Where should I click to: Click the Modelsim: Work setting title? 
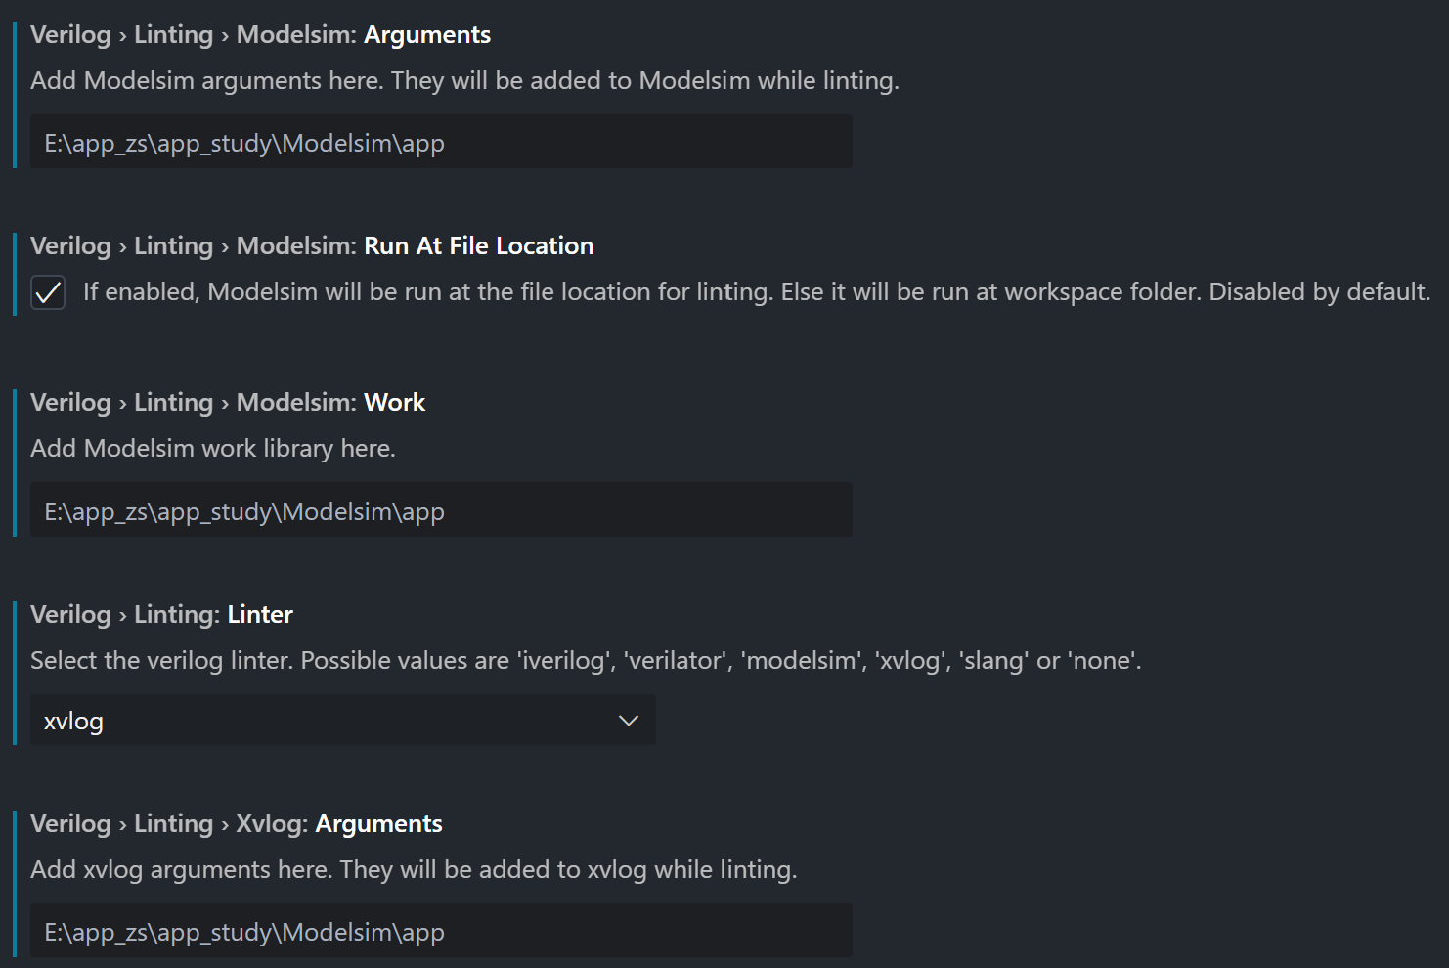click(x=228, y=402)
